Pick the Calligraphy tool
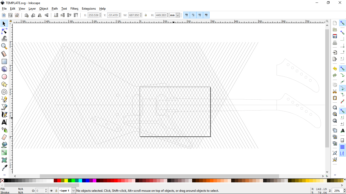This screenshot has width=346, height=194. (4, 115)
